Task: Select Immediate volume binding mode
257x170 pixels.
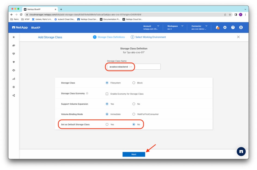Action: pos(107,114)
